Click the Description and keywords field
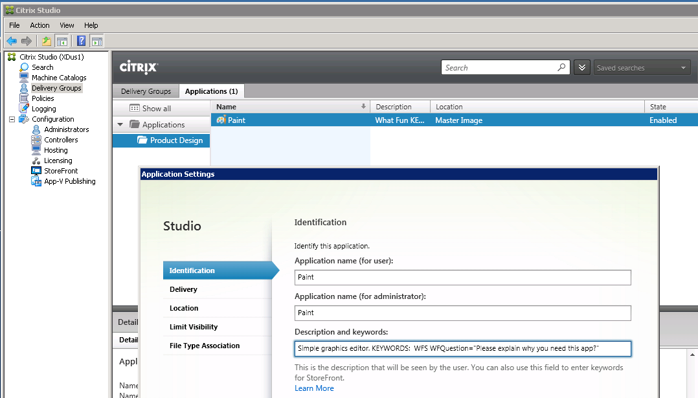698x398 pixels. pos(462,349)
